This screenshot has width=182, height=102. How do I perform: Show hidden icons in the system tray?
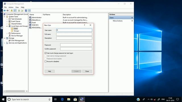(x=148, y=99)
